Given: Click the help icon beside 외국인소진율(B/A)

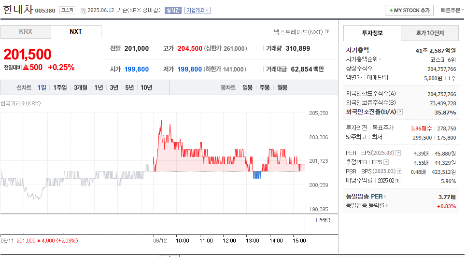Looking at the screenshot, I should point(400,112).
